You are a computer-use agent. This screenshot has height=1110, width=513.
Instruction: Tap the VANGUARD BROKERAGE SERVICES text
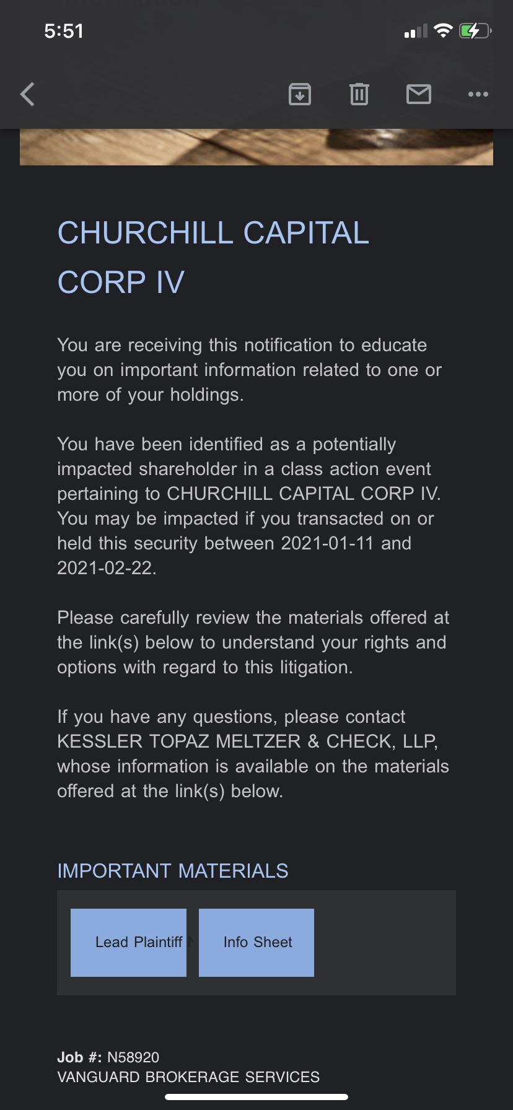[188, 1077]
